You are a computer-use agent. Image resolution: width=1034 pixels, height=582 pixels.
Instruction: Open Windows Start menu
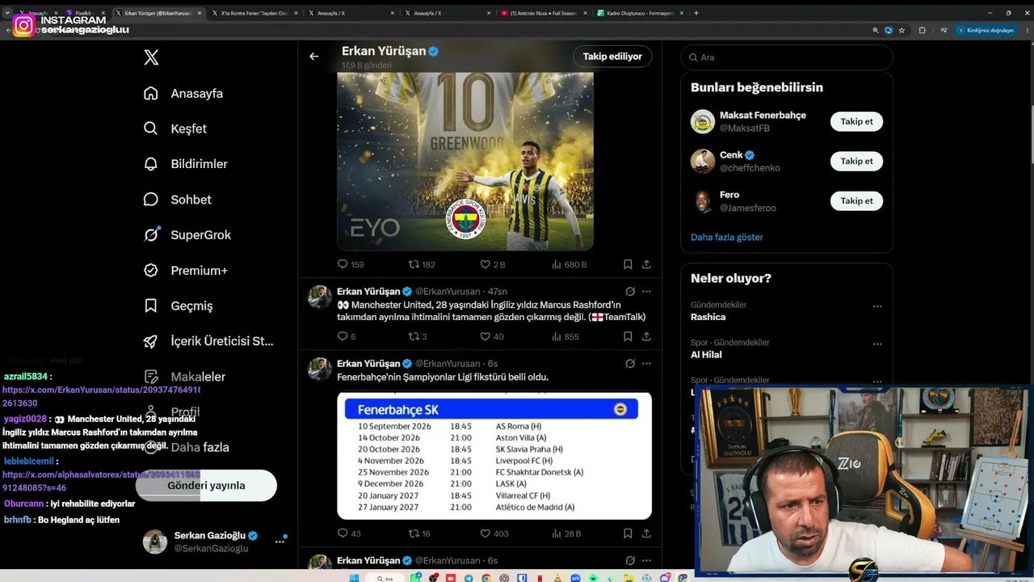point(354,578)
